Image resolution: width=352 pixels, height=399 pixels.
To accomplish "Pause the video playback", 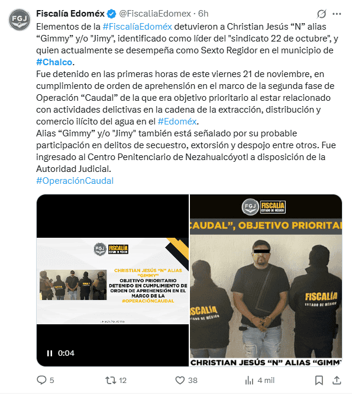I will pos(50,353).
